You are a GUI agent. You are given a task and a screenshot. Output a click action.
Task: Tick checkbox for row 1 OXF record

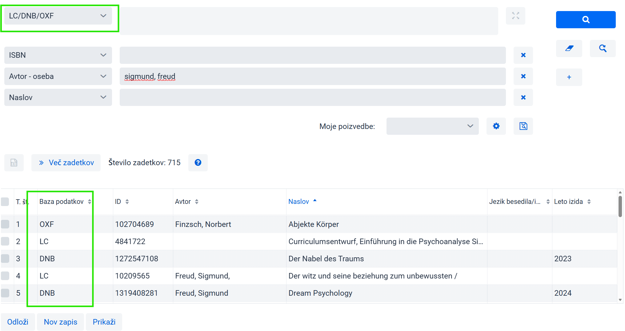tap(5, 224)
